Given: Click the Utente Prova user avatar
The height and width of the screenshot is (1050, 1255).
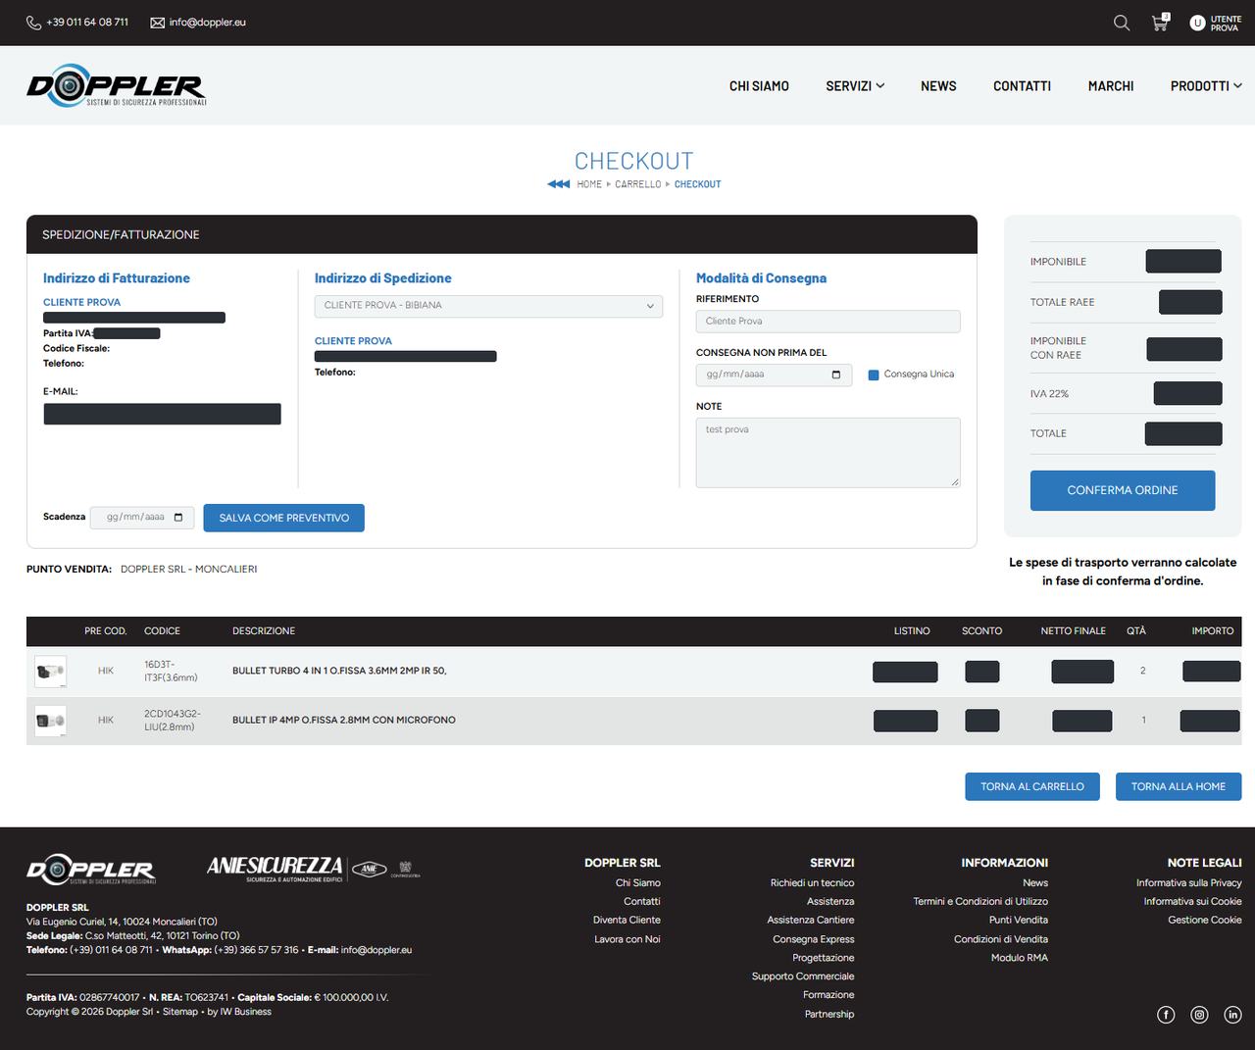Looking at the screenshot, I should [1197, 23].
